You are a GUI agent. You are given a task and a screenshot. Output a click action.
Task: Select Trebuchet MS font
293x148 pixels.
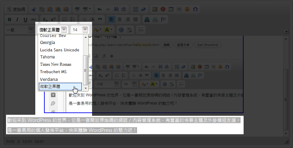click(x=60, y=72)
